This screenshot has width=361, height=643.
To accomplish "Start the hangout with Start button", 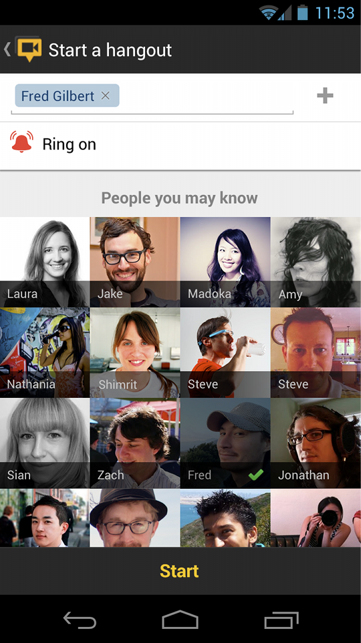I will point(180,571).
